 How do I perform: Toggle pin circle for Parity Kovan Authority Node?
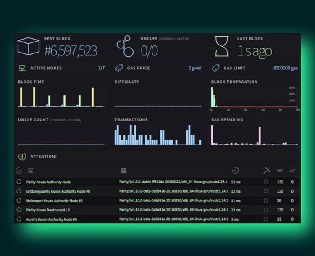(x=19, y=182)
